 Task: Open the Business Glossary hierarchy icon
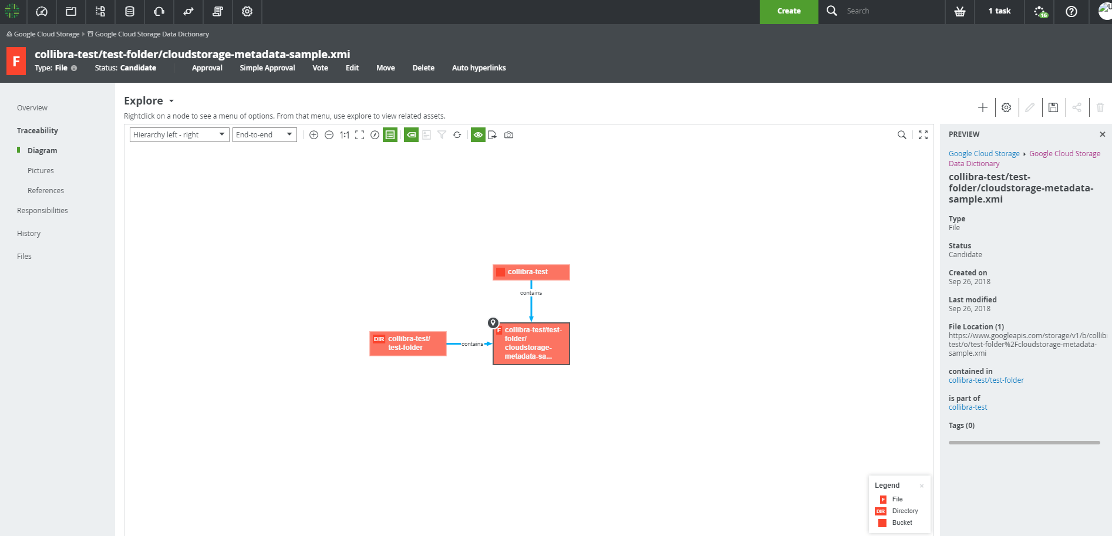point(100,11)
